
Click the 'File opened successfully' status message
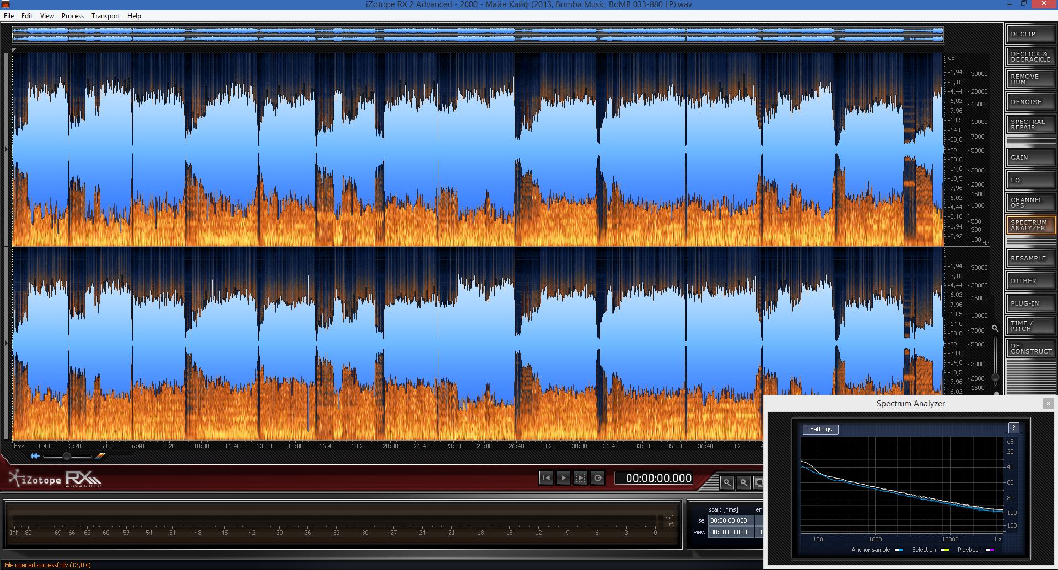(x=48, y=565)
